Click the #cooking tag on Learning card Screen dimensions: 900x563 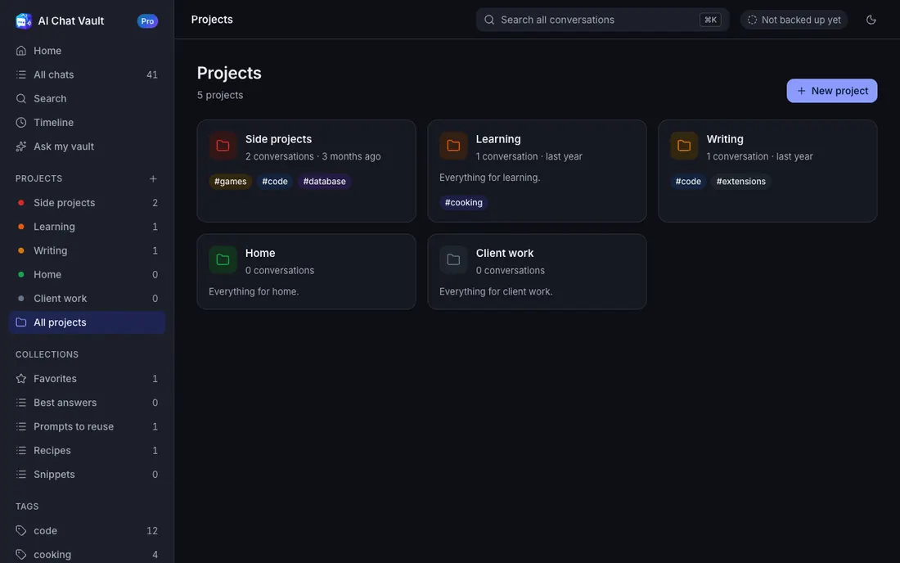463,203
